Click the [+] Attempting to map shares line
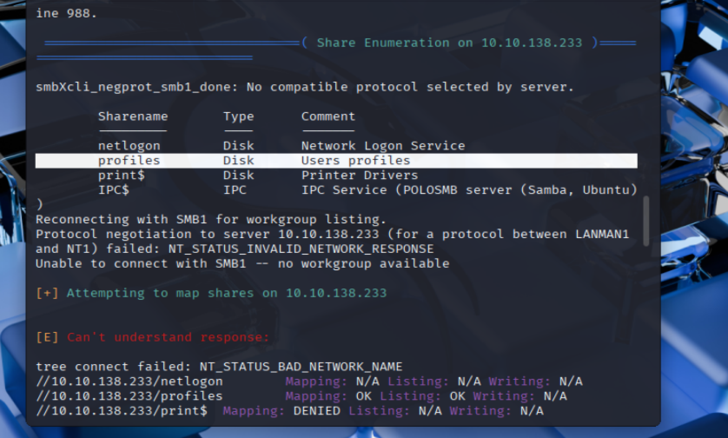 point(211,293)
